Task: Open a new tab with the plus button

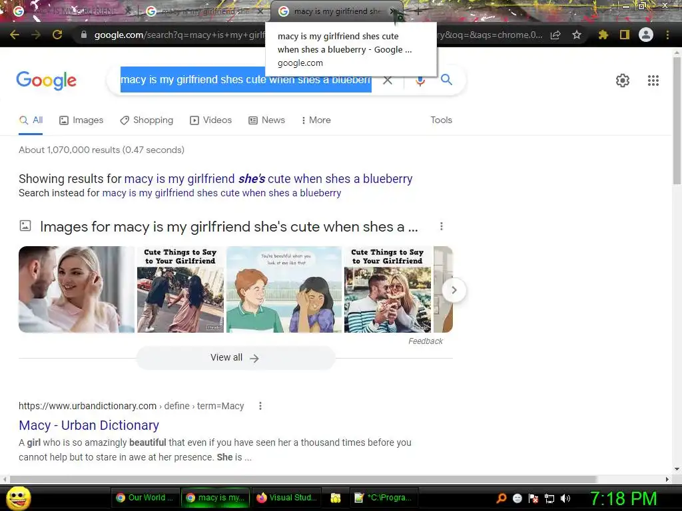Action: 418,12
